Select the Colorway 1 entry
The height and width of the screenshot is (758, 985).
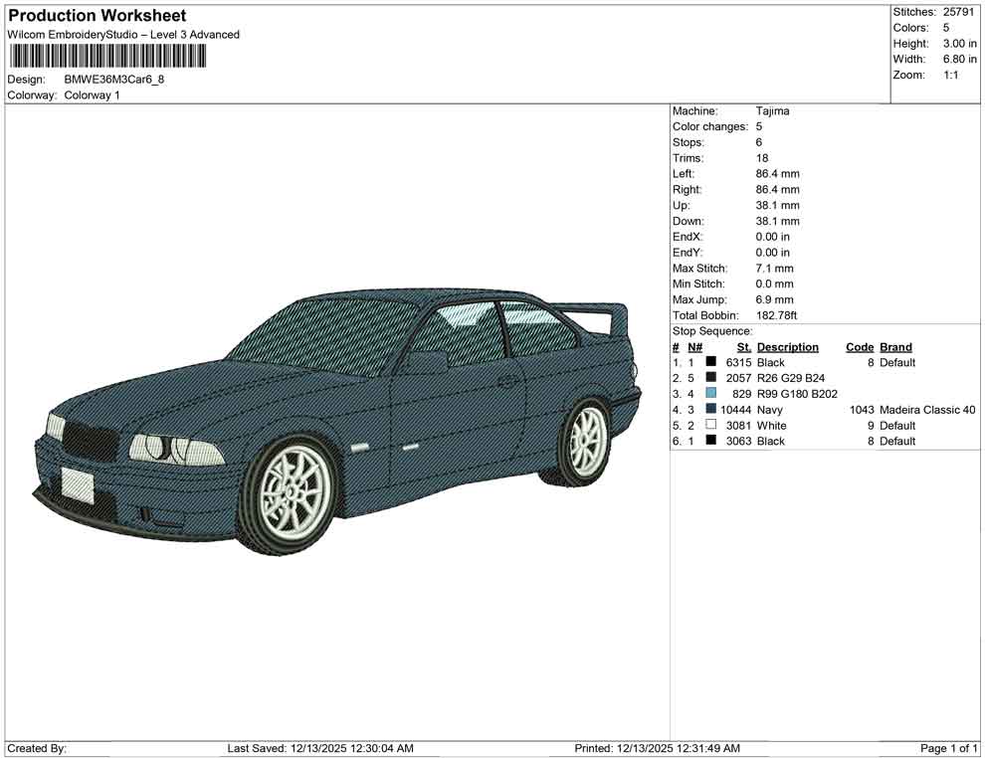pos(93,95)
